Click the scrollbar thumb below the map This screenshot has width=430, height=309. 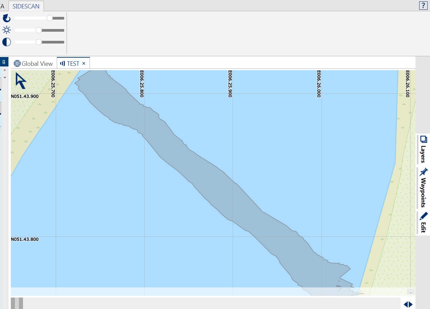[17, 303]
